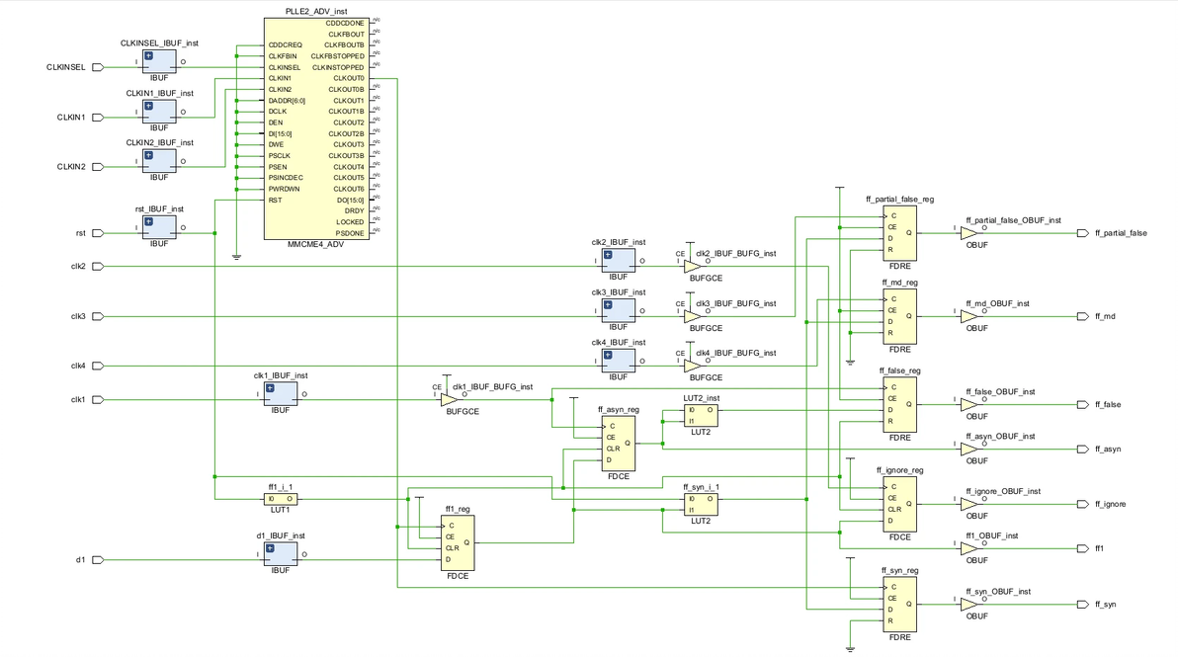Click the ff_asyn output port symbol
This screenshot has width=1178, height=657.
1082,449
